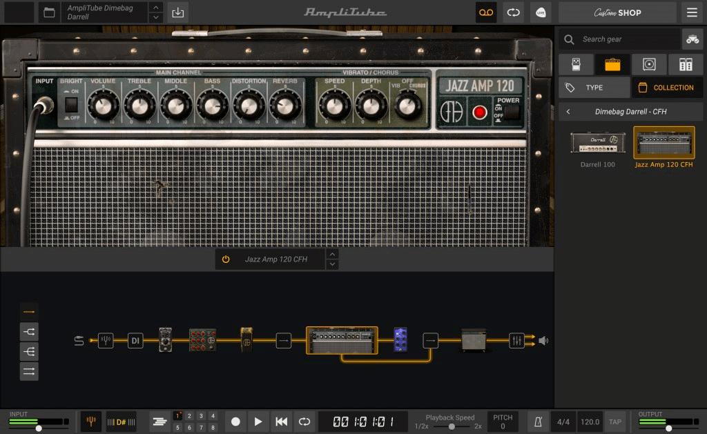Turn the VIB/OFF/CHORUS selector knob
The image size is (707, 434).
click(407, 106)
